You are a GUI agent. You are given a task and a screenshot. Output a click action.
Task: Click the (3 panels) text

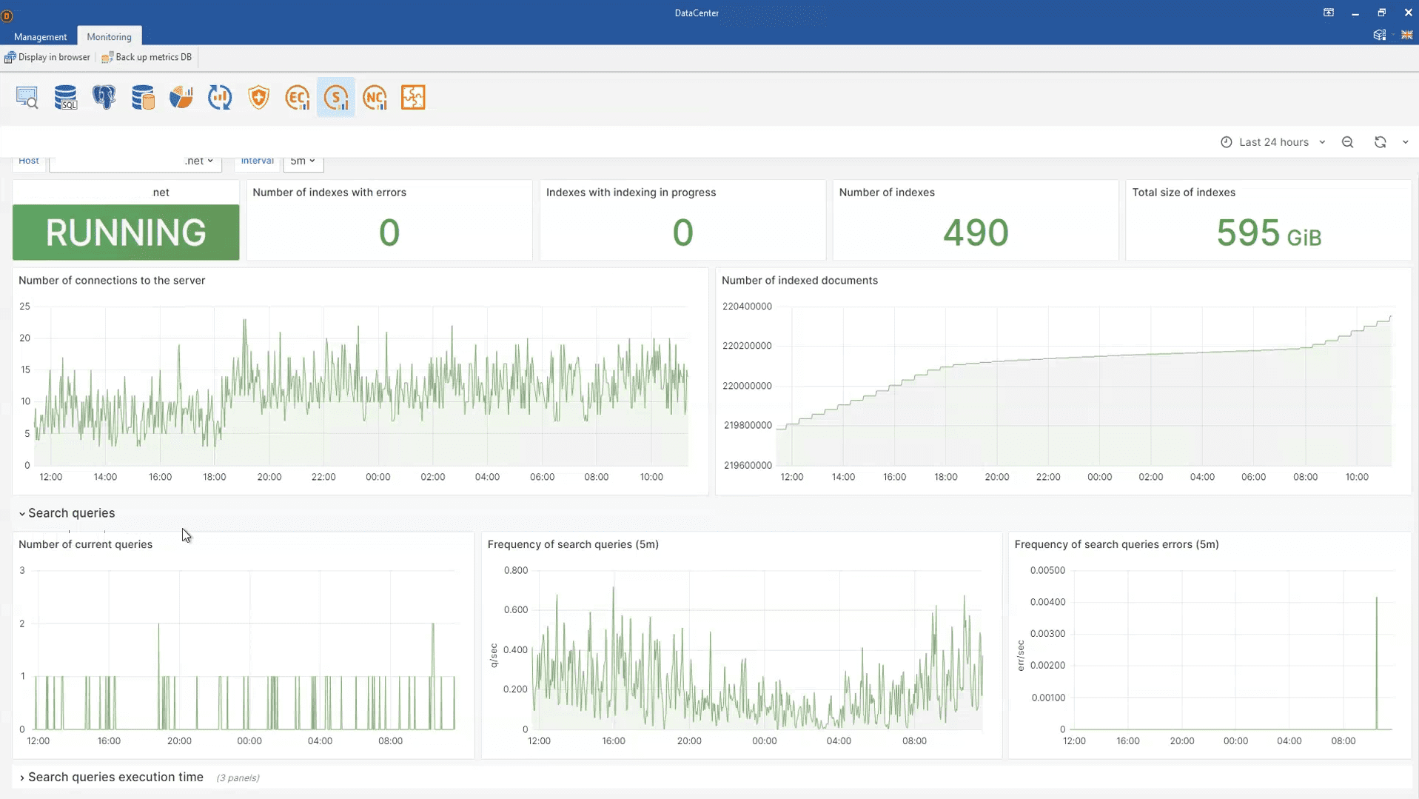pos(238,778)
